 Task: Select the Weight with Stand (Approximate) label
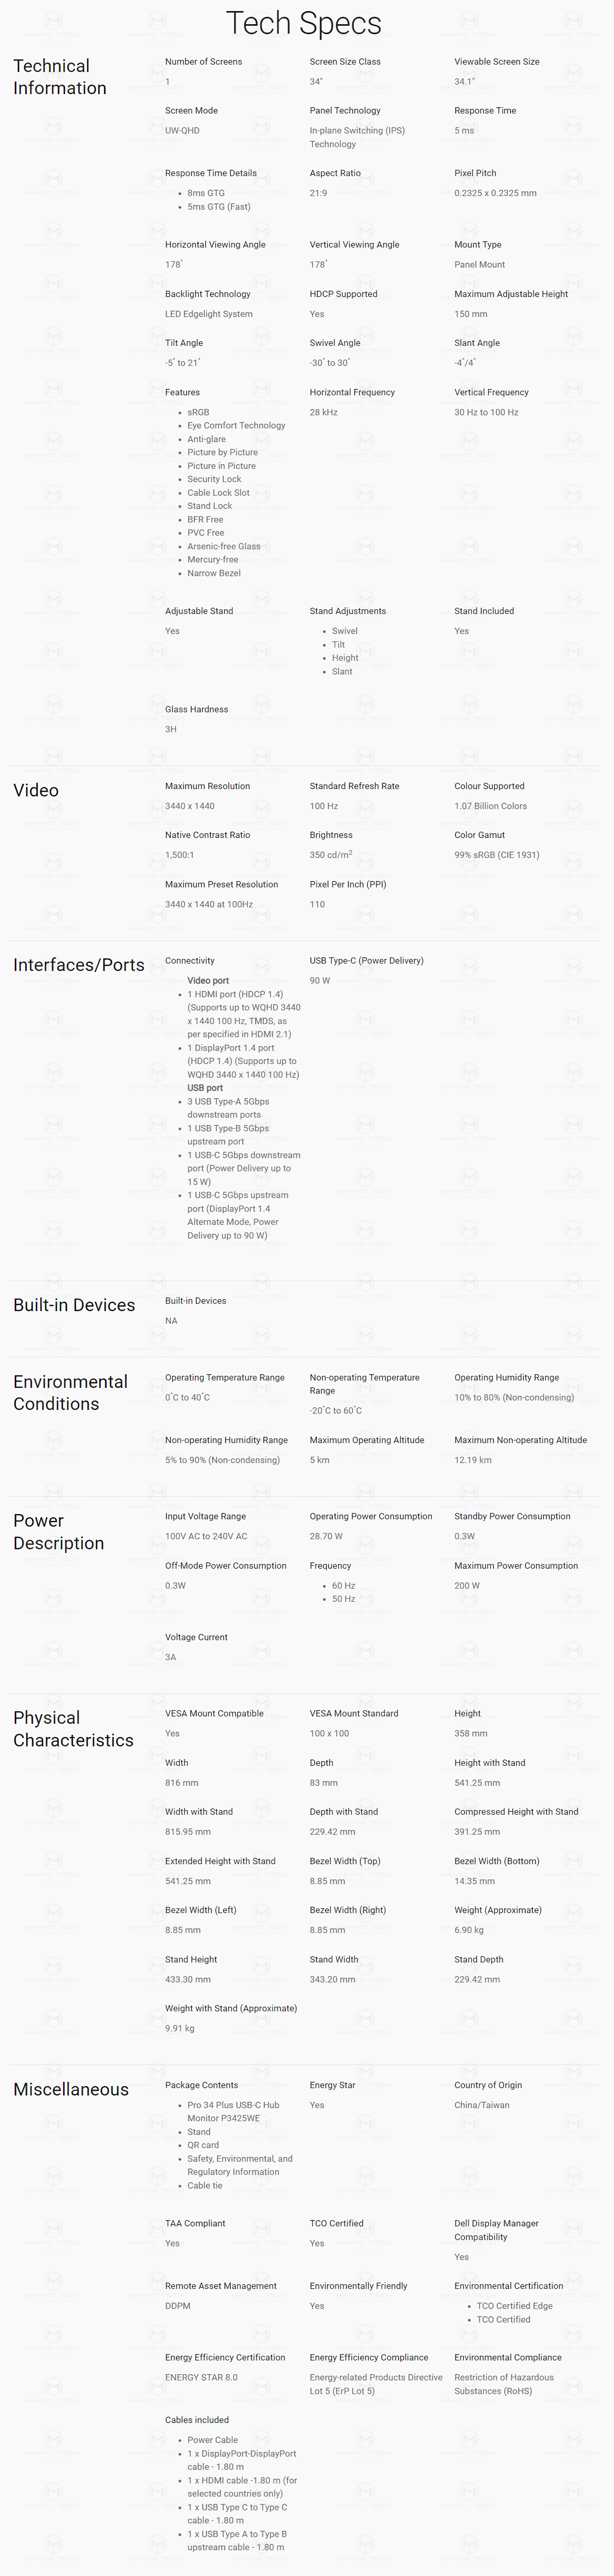point(231,2008)
